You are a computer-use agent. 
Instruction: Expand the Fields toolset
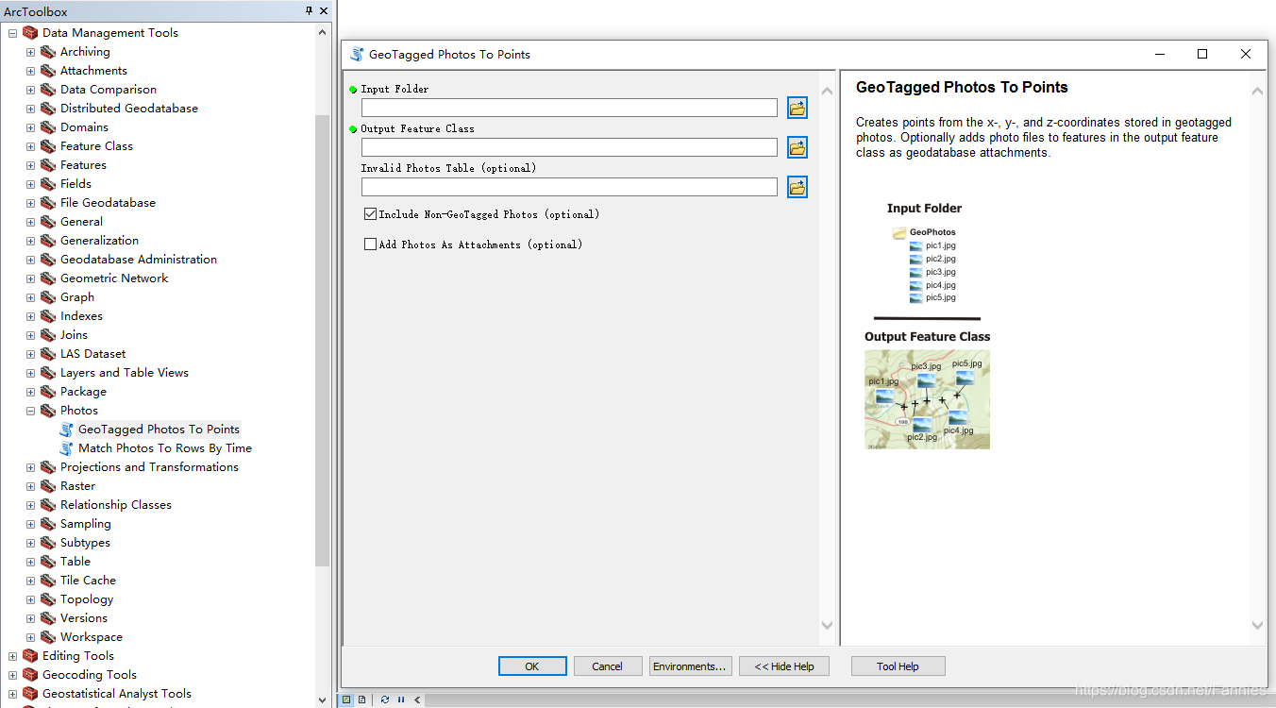(x=30, y=184)
